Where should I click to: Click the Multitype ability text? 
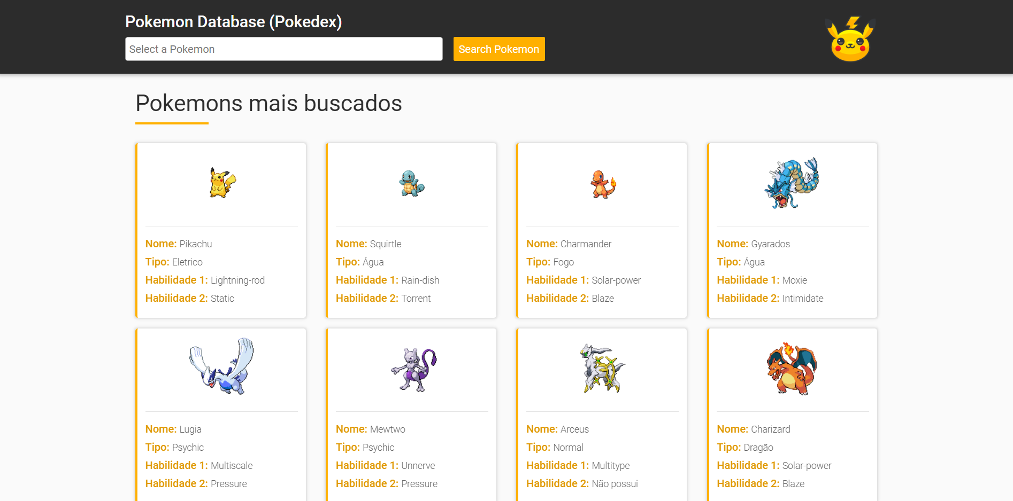(x=611, y=466)
